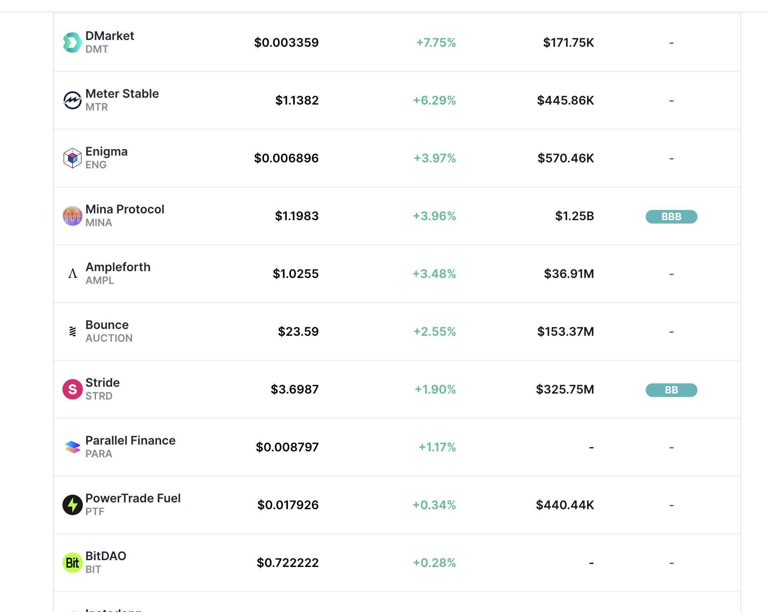This screenshot has width=768, height=612.
Task: Select the PARA ticker symbol
Action: click(99, 454)
